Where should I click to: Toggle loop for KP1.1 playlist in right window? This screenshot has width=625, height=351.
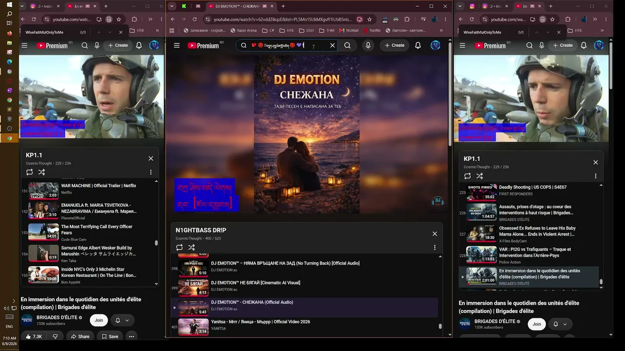coord(467,176)
